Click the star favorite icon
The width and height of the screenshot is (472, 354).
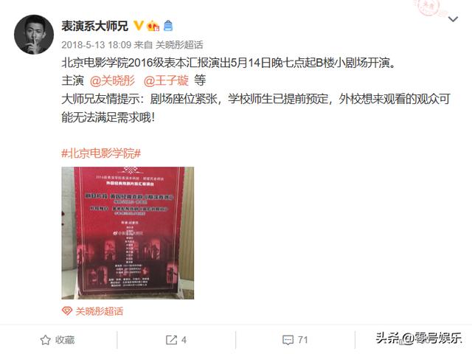46,340
